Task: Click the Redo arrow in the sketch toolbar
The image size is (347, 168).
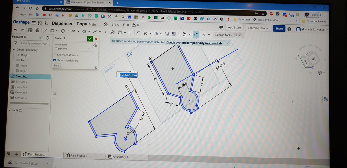Action: point(23,30)
